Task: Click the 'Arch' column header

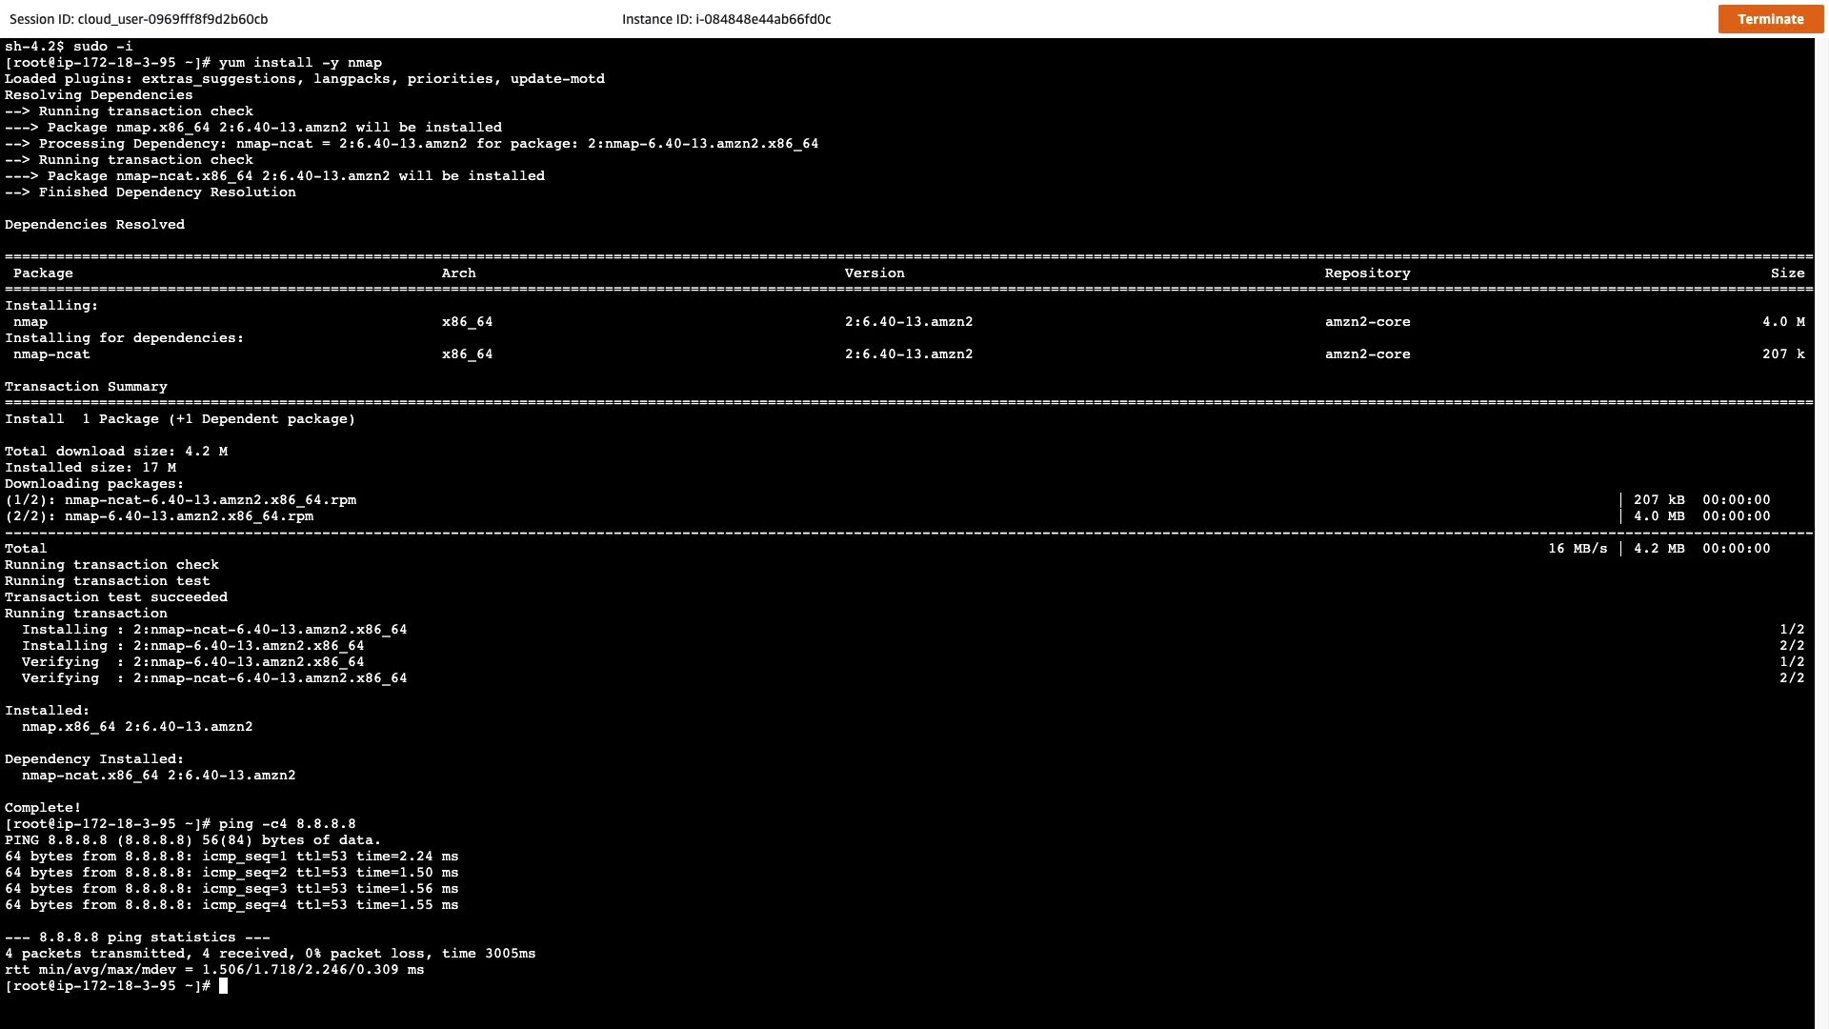Action: click(x=458, y=273)
